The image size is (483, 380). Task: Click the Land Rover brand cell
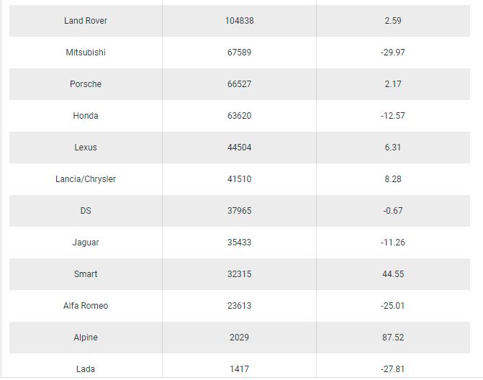point(86,21)
